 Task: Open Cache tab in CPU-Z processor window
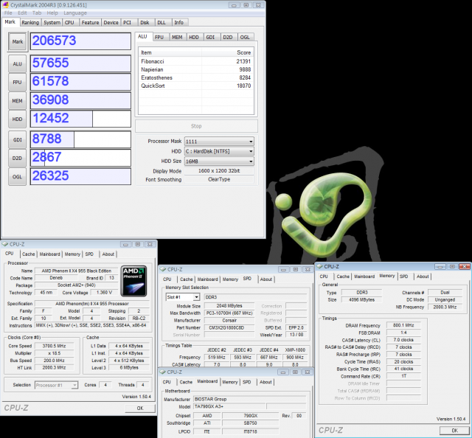[x=28, y=254]
